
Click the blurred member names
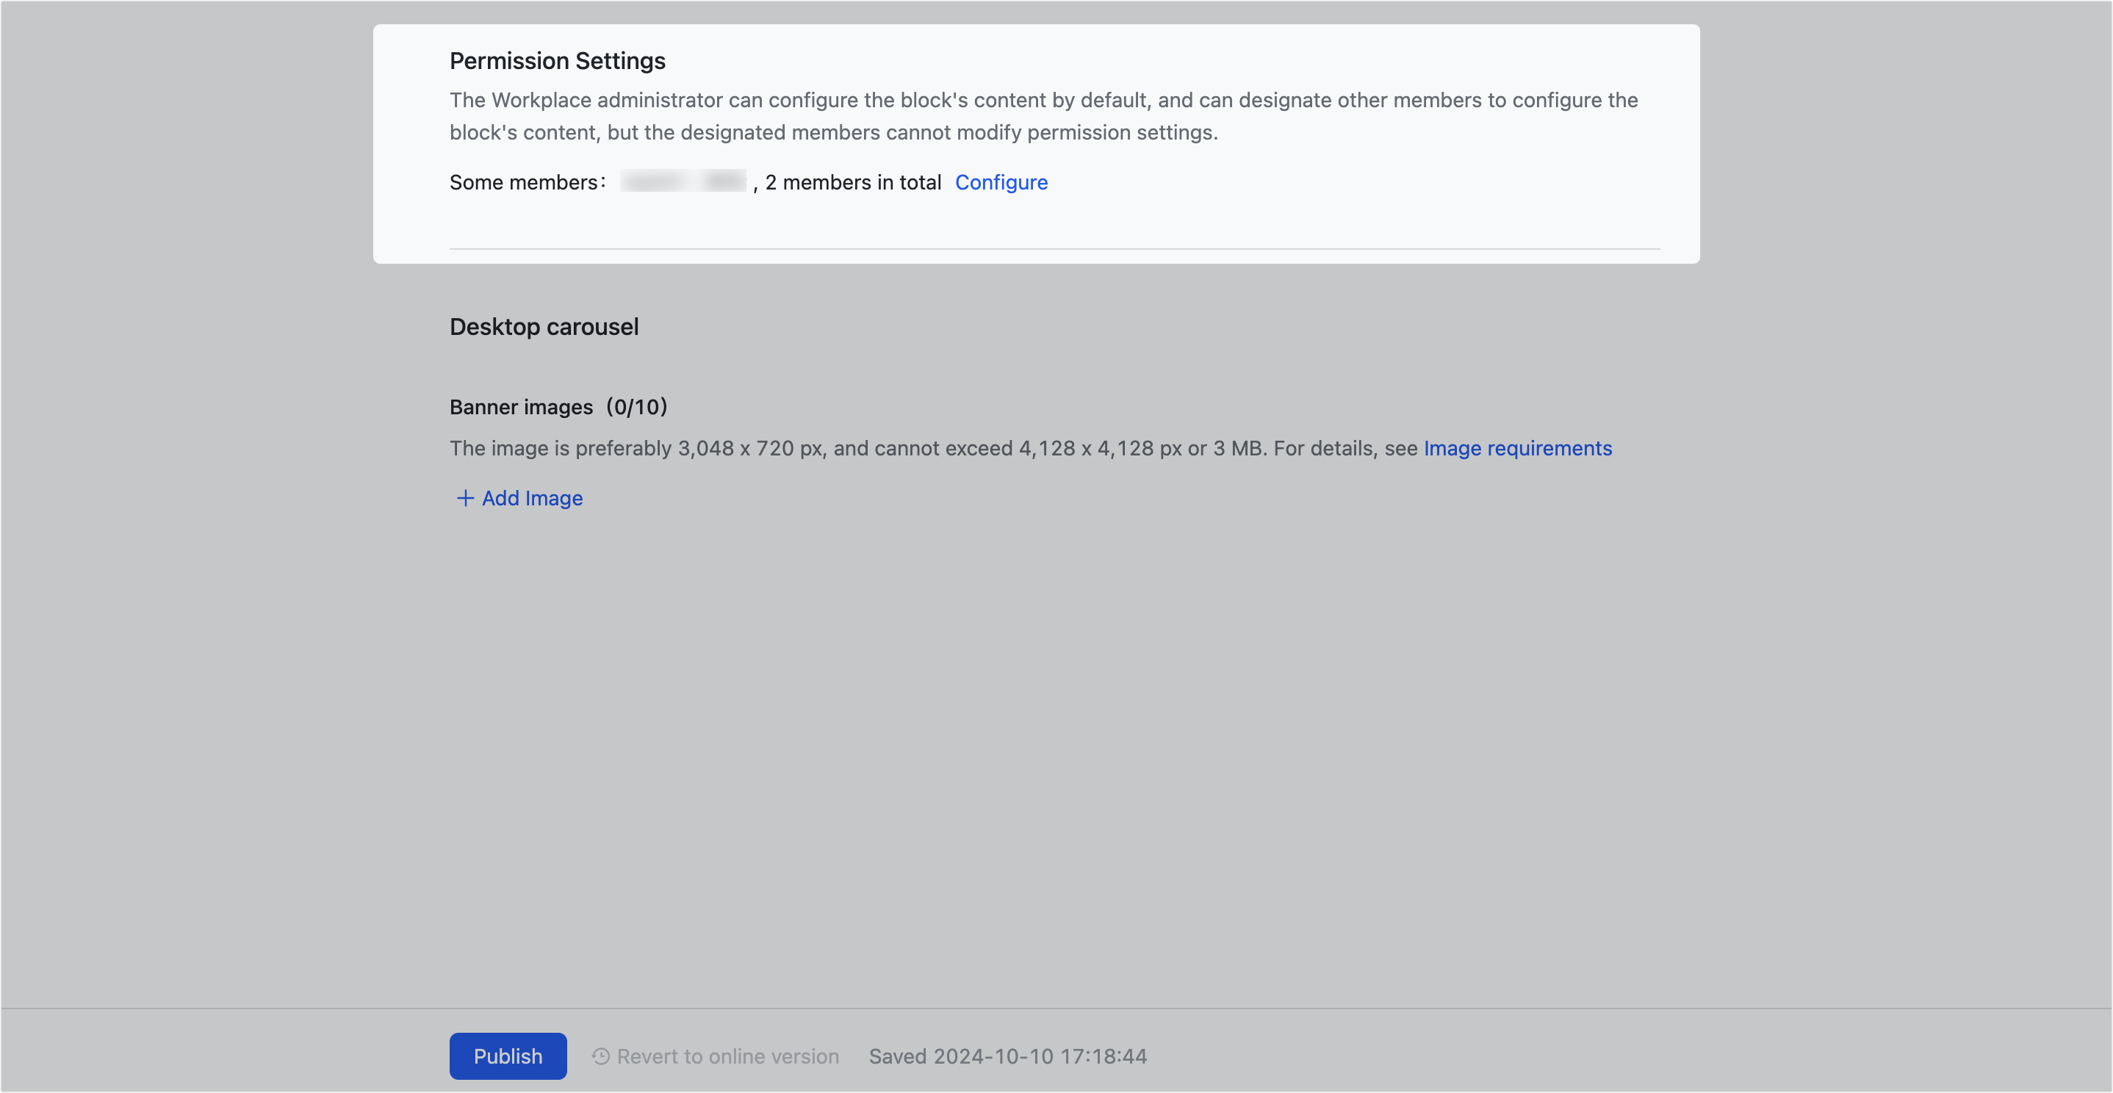pyautogui.click(x=683, y=181)
